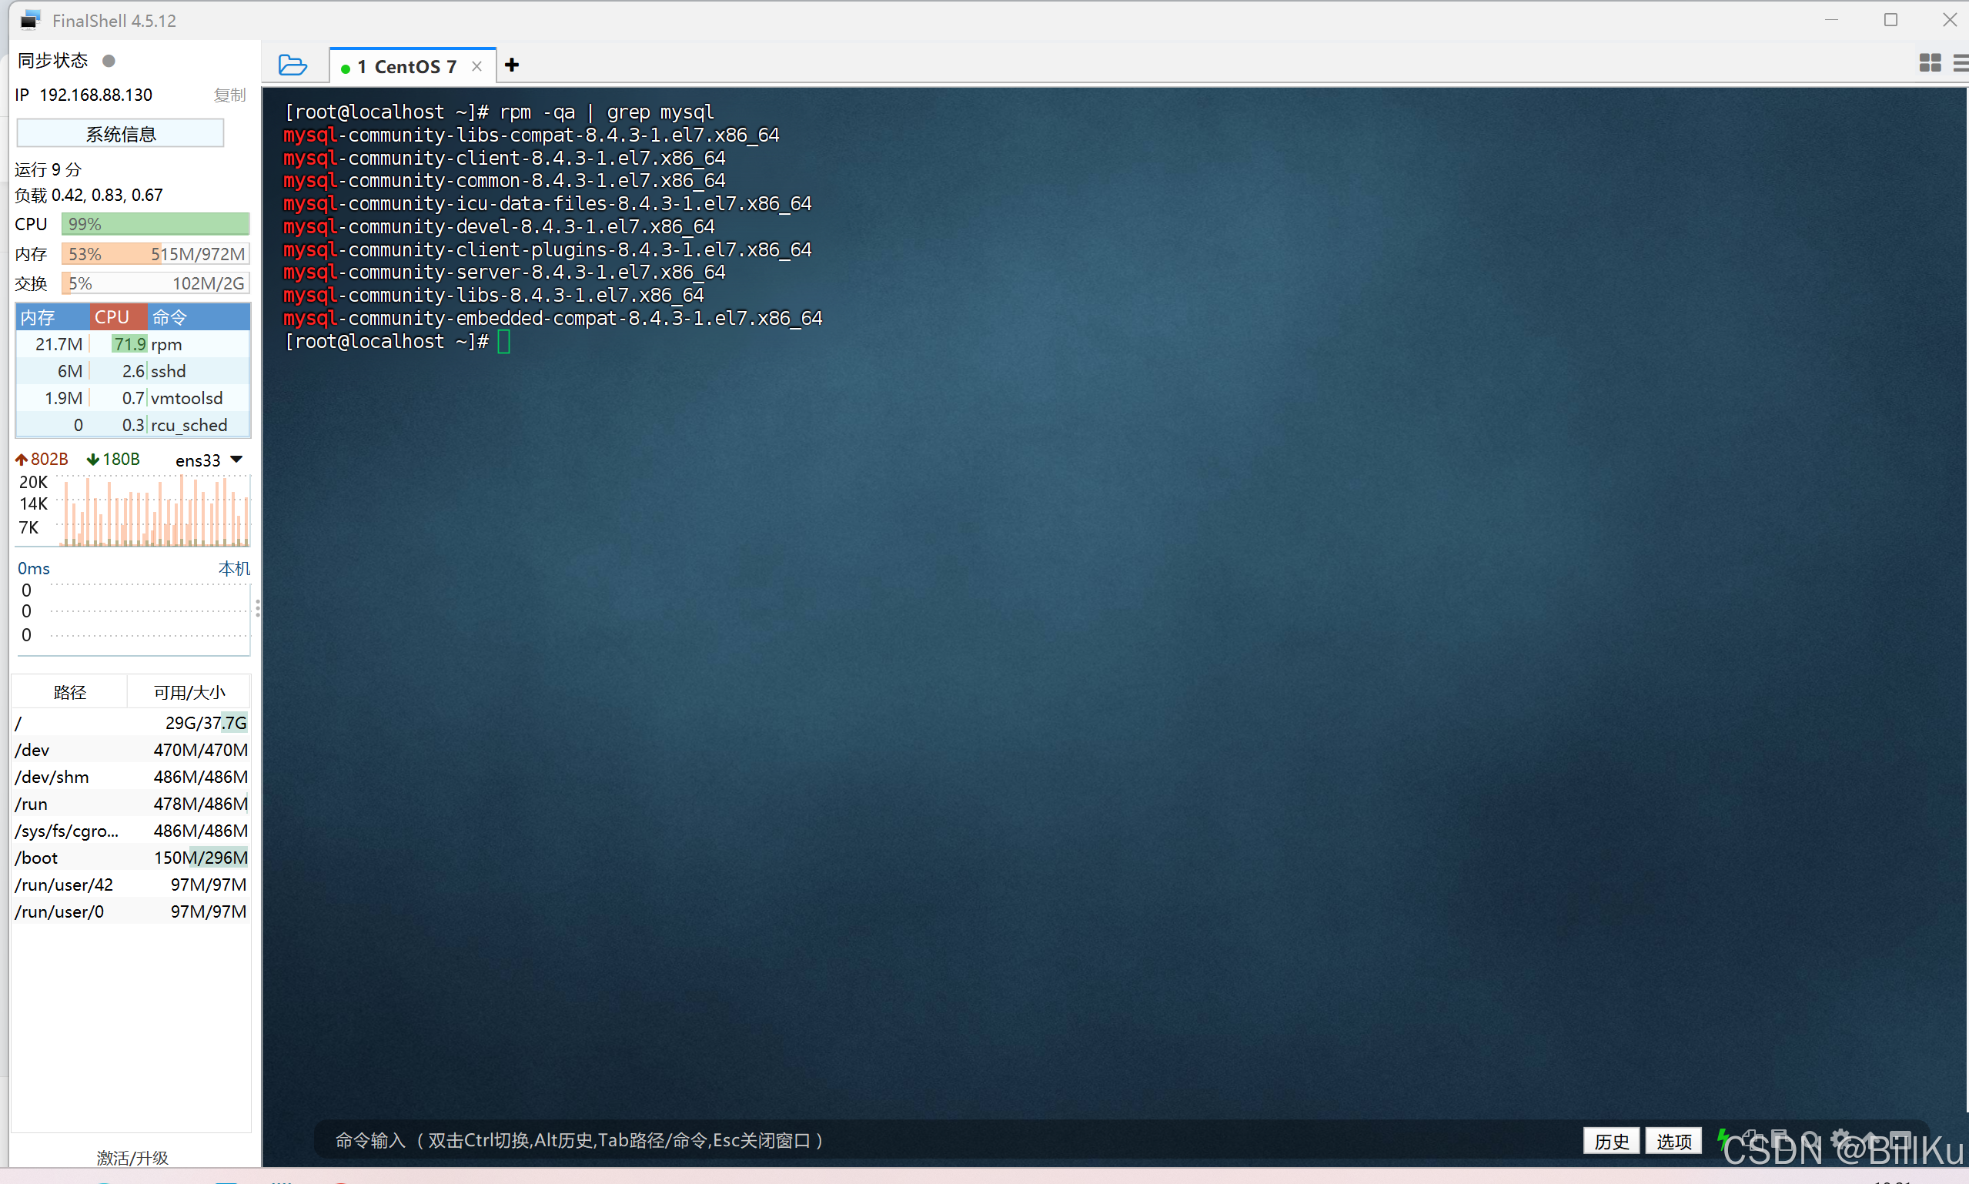Click the 可用/大小 column header
Screen dimensions: 1969x1184
click(x=189, y=692)
